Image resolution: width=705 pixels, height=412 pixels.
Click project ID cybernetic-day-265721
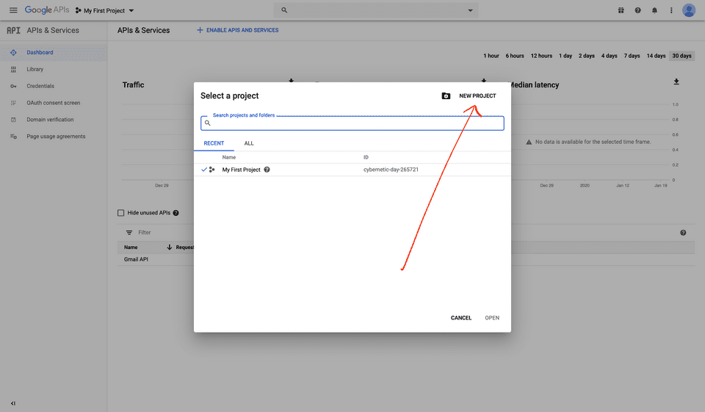pos(391,170)
